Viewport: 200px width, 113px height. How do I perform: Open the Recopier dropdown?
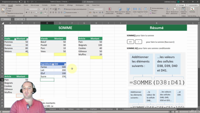[x=154, y=11]
